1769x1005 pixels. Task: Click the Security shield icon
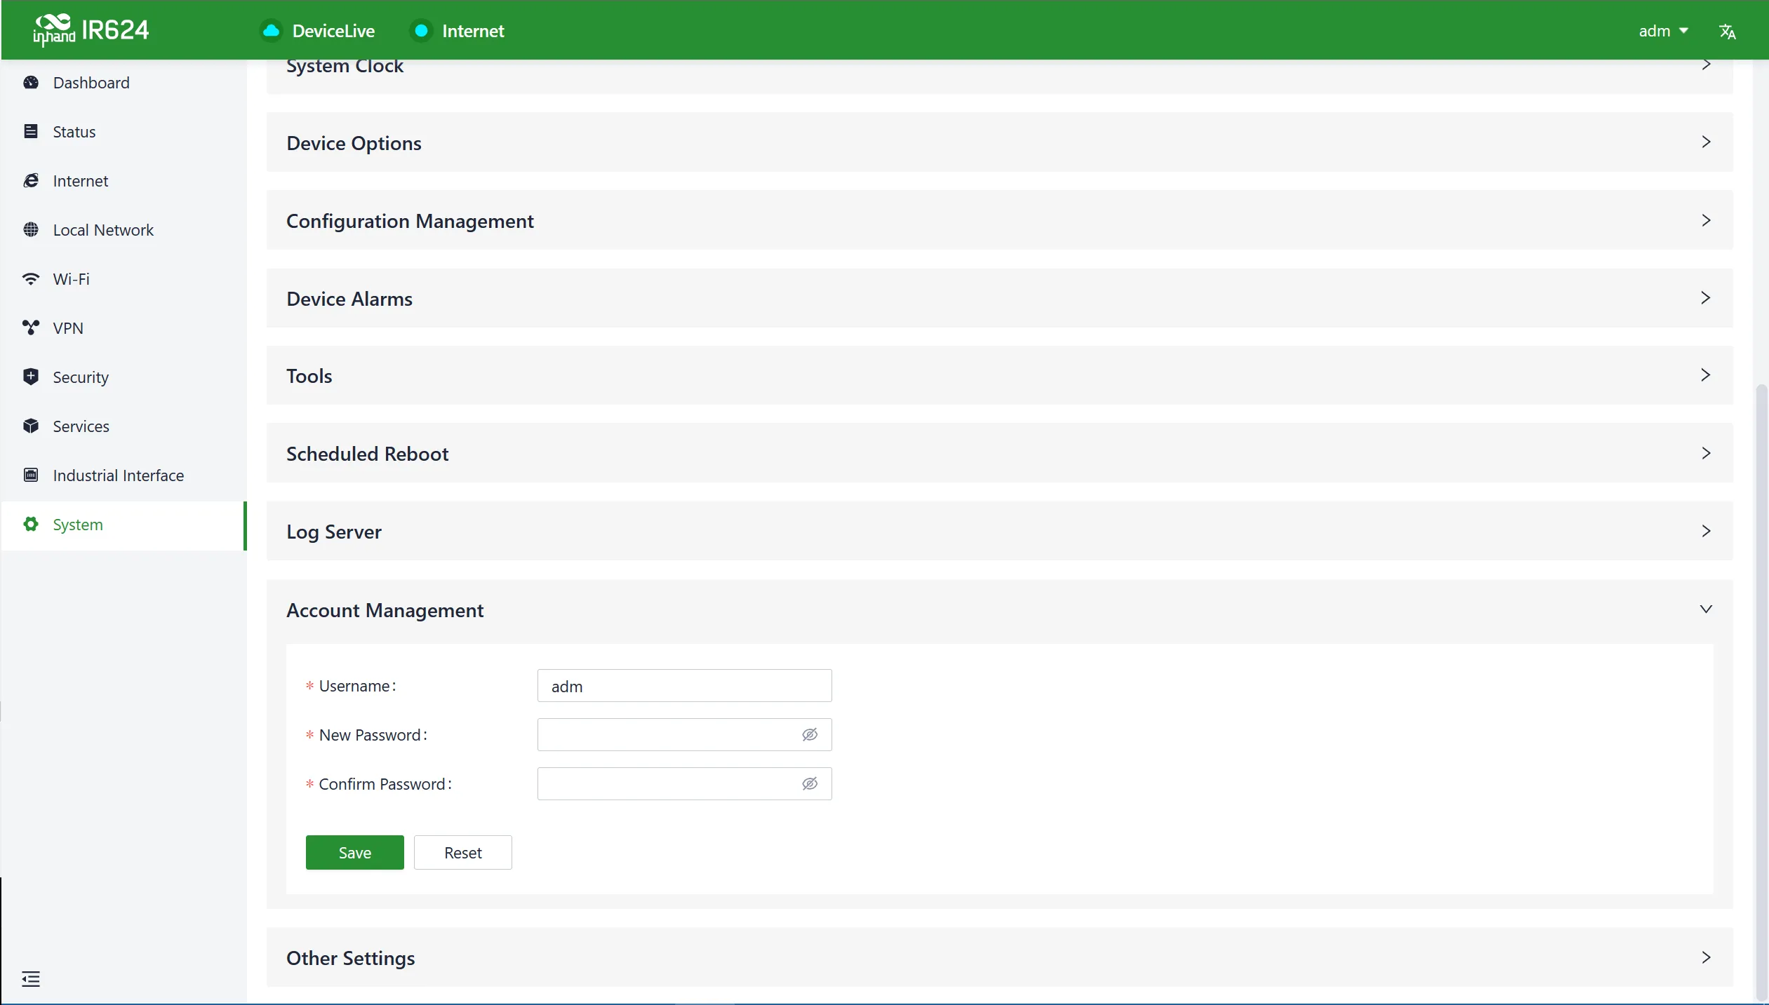pyautogui.click(x=31, y=377)
